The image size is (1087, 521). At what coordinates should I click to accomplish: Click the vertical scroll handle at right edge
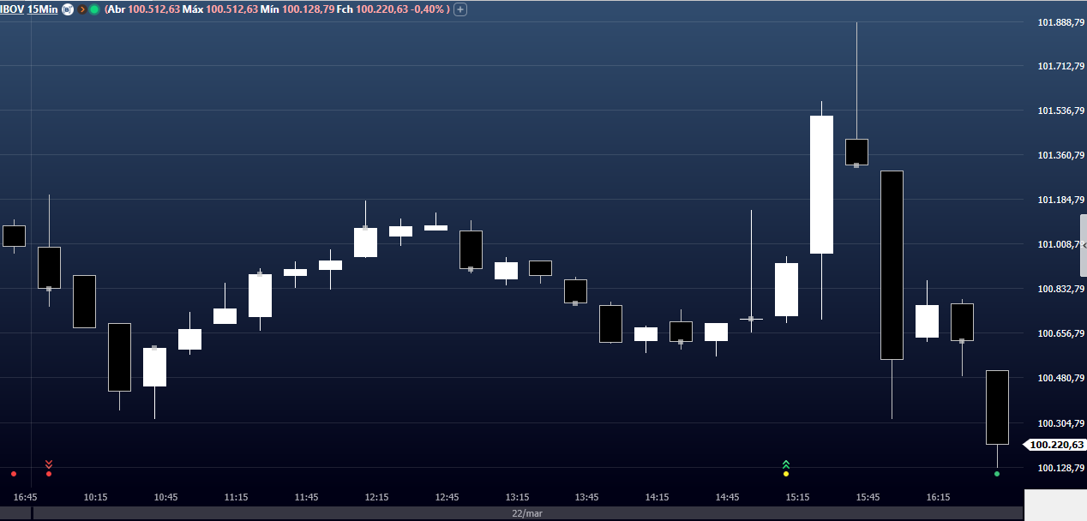click(1083, 245)
